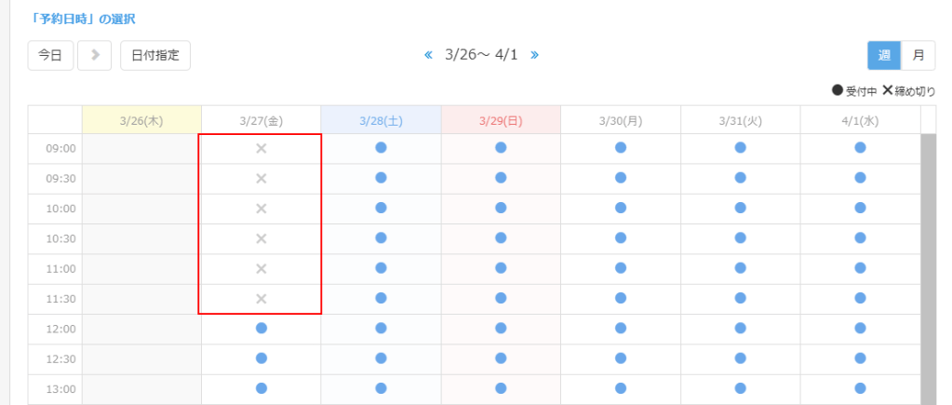The height and width of the screenshot is (405, 952).
Task: Select the 4/1 (Wed) 13:00 available slot
Action: (860, 388)
